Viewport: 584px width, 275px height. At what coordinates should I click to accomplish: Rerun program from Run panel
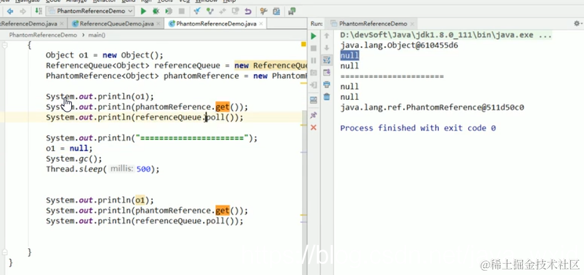(x=314, y=36)
